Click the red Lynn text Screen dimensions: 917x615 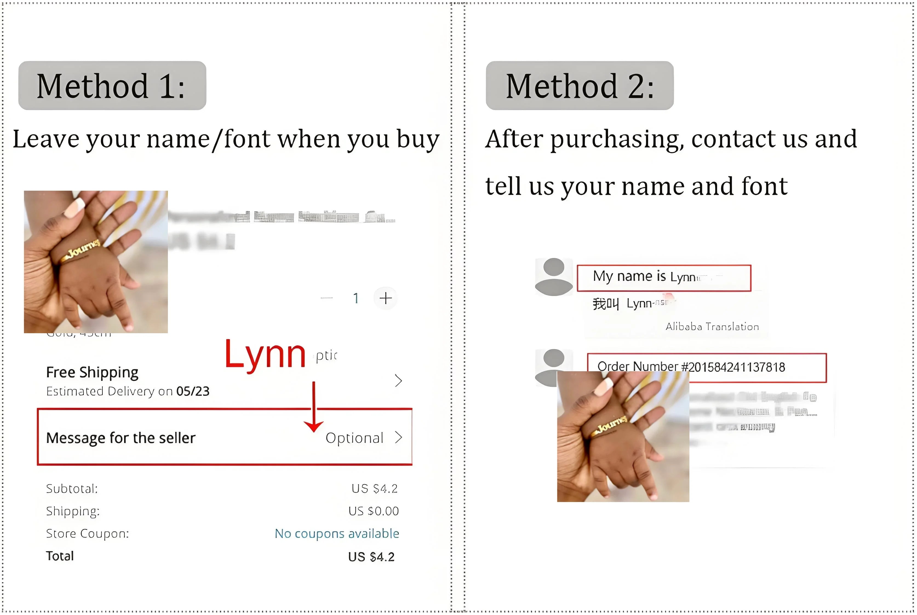(x=265, y=355)
